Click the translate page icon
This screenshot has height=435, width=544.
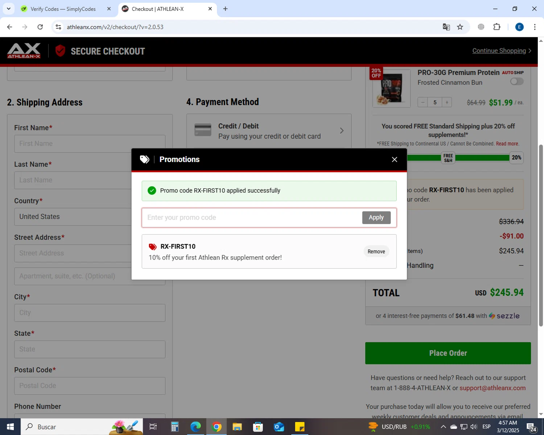click(446, 27)
